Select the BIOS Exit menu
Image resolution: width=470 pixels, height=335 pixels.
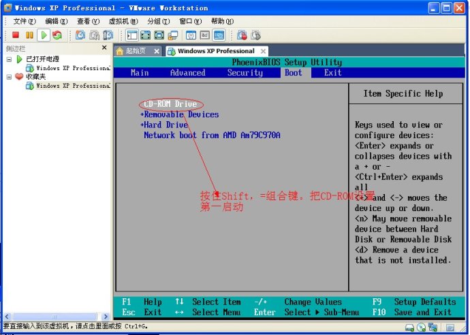click(x=332, y=72)
